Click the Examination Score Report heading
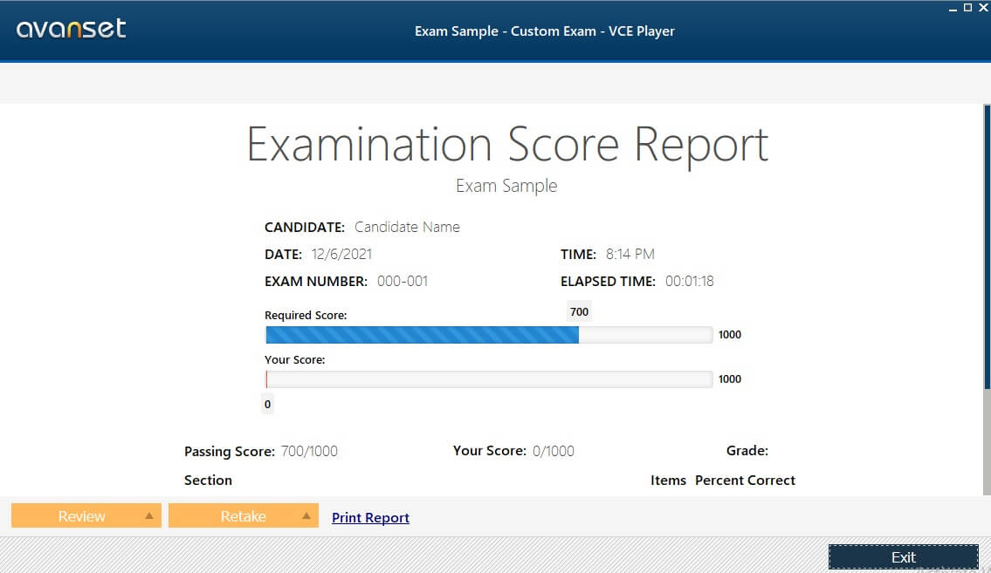Viewport: 991px width, 573px height. click(507, 145)
